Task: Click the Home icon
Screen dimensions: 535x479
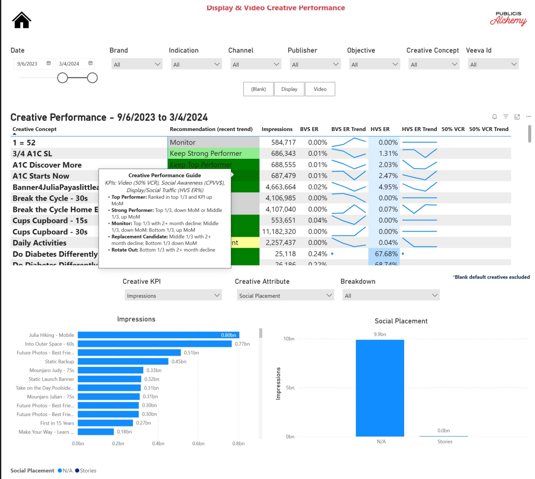Action: coord(21,20)
